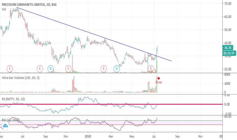The height and width of the screenshot is (140, 237).
Task: Click the bar countdown timer 02:33:19
Action: (229, 53)
